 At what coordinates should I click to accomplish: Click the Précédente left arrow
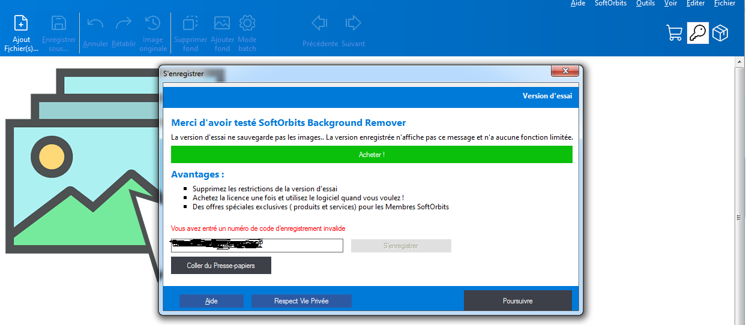319,23
